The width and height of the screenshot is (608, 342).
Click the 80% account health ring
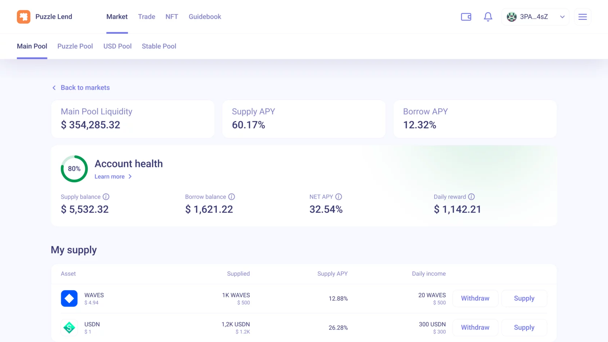(x=74, y=169)
